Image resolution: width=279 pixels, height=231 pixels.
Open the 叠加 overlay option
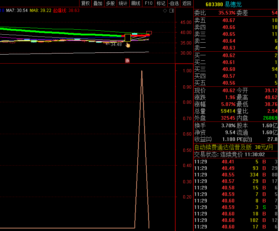[x=98, y=3]
